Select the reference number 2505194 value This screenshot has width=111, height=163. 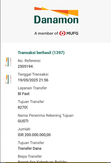(25, 66)
